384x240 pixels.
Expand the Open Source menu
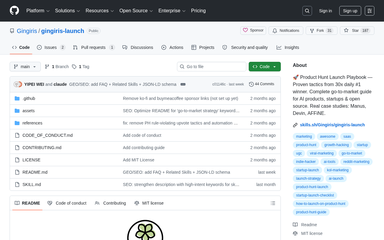136,11
